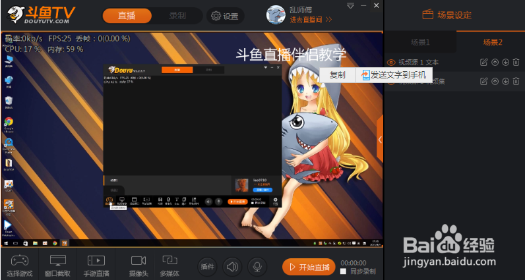Delete the second video source row
Viewport: 525px width, 280px height.
[x=516, y=81]
